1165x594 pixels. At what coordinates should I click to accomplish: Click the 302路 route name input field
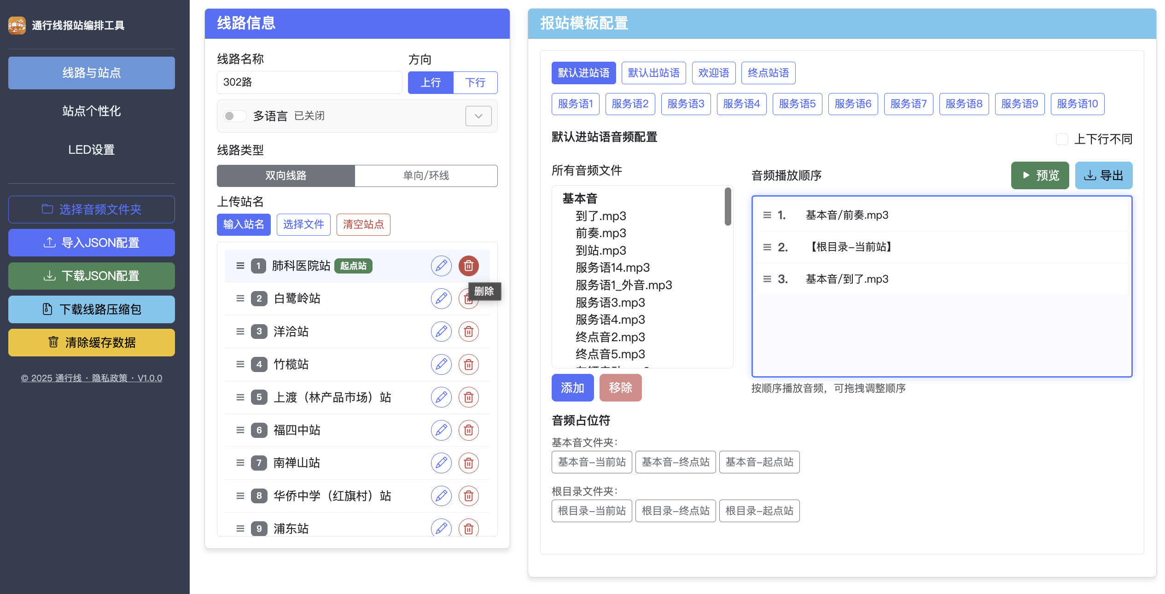pos(309,82)
